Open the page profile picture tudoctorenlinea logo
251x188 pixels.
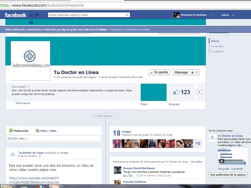30,61
